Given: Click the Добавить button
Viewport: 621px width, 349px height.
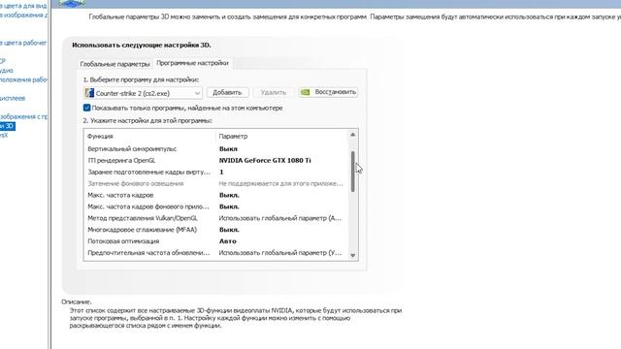Looking at the screenshot, I should pyautogui.click(x=227, y=92).
